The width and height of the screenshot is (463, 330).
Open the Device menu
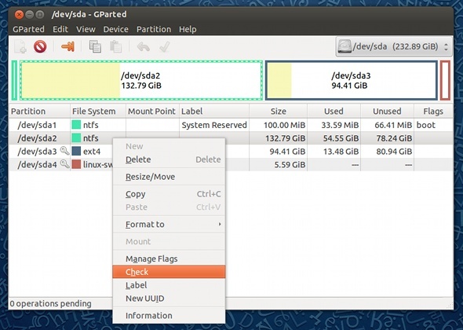tap(116, 29)
